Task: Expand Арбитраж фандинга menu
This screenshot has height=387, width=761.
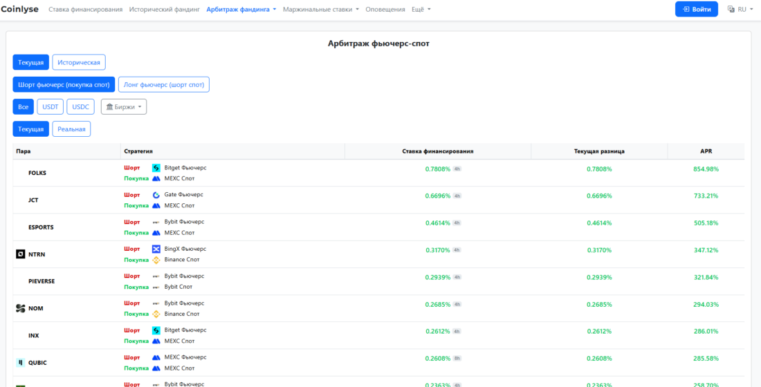Action: (241, 9)
